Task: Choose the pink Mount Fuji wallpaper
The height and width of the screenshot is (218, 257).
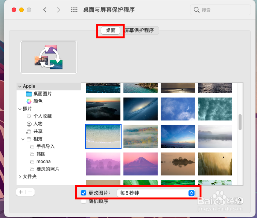Action: 140,164
